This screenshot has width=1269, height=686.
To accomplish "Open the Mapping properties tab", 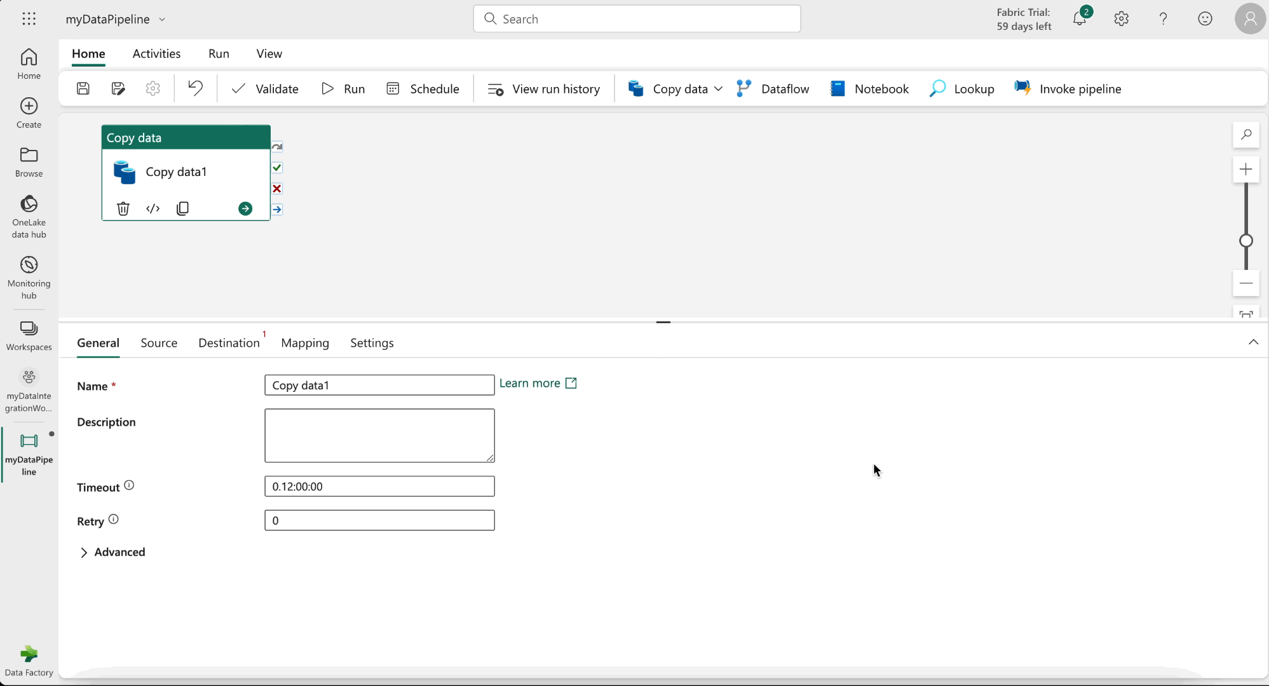I will (x=305, y=343).
